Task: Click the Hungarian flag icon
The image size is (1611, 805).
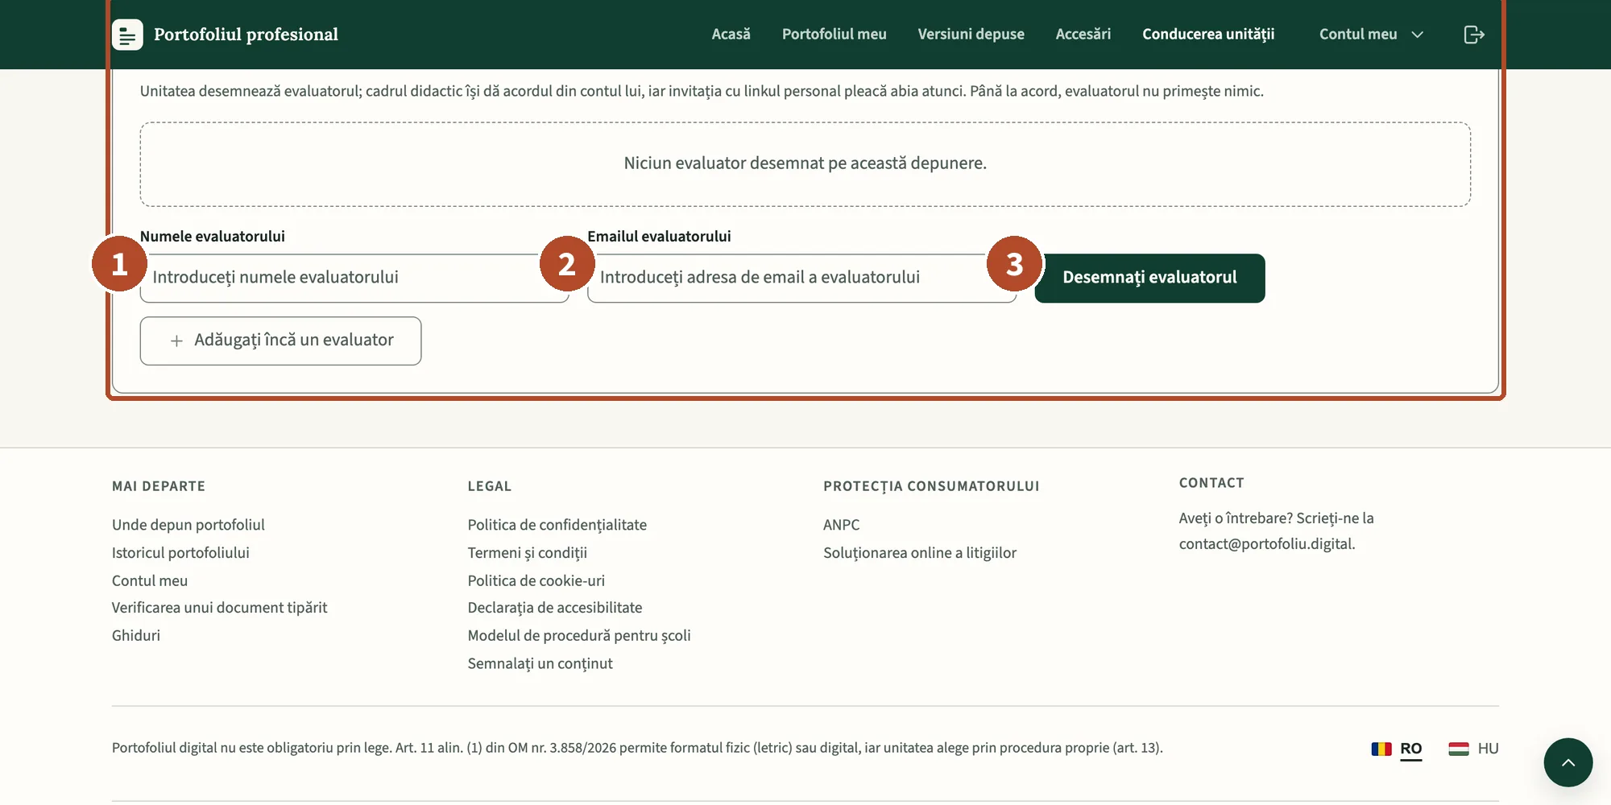Action: click(1459, 749)
